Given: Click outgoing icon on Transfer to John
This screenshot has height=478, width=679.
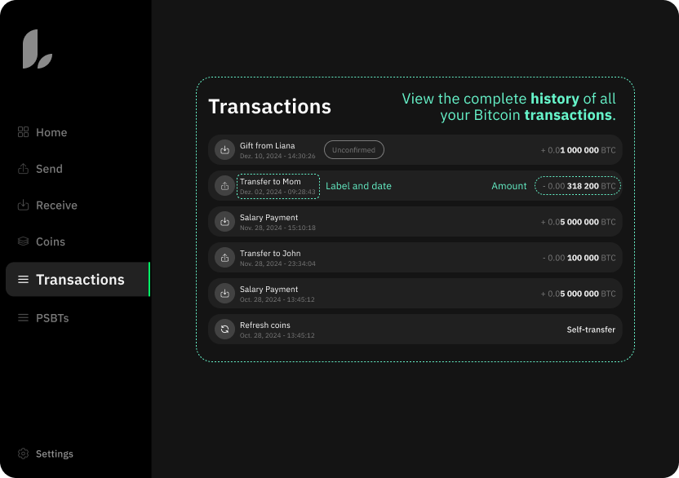Looking at the screenshot, I should click(224, 258).
